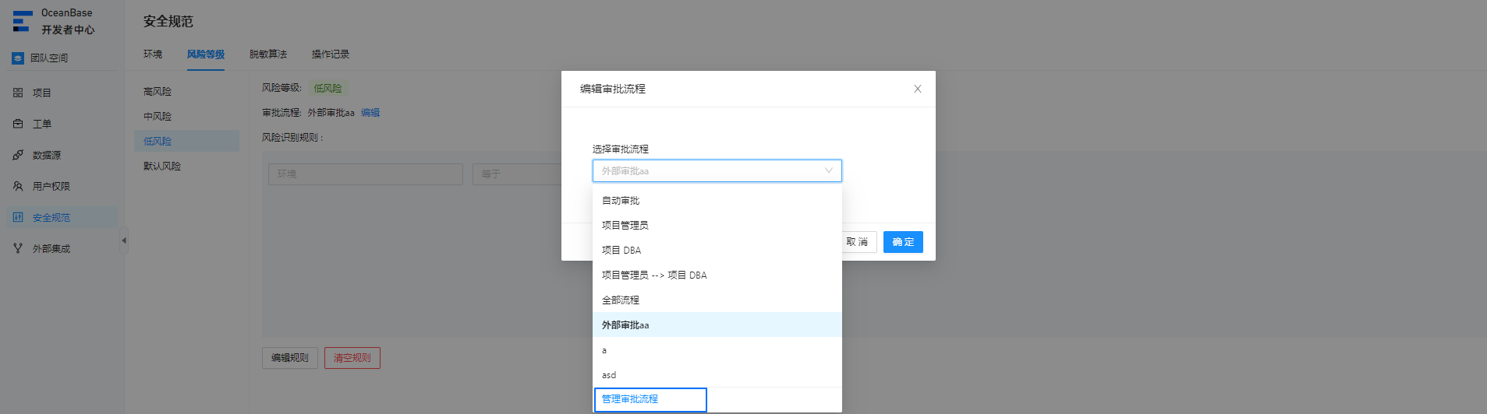
Task: Click the 外部集成 integration icon
Action: point(18,248)
